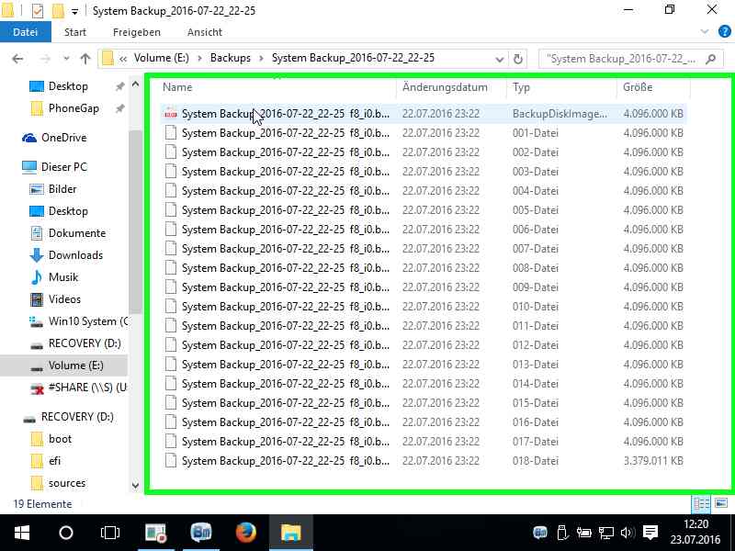This screenshot has width=735, height=551.
Task: Customize quick access toolbar dropdown
Action: pos(75,11)
